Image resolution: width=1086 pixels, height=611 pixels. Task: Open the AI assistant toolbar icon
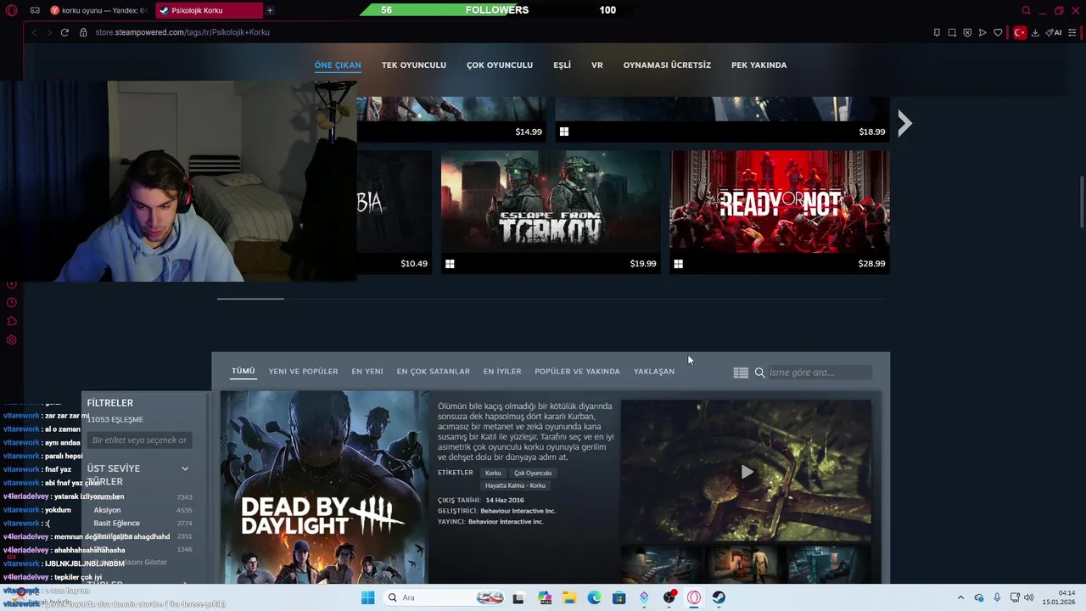[x=1054, y=32]
